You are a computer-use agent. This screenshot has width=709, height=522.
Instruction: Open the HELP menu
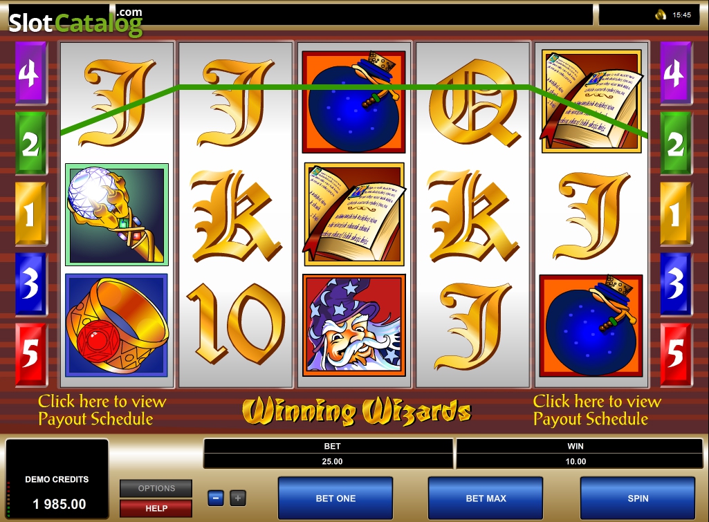(x=156, y=508)
